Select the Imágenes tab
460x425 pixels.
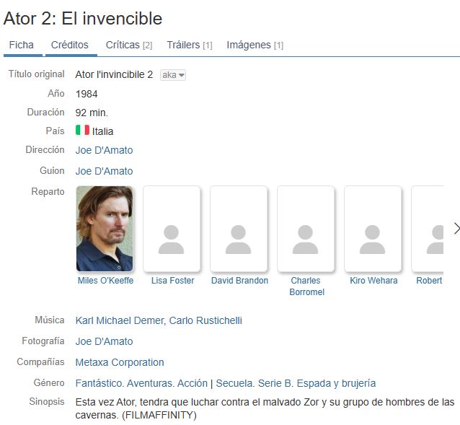click(x=255, y=45)
